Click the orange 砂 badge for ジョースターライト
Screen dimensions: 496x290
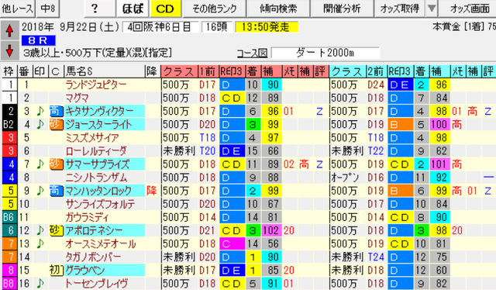tap(56, 124)
